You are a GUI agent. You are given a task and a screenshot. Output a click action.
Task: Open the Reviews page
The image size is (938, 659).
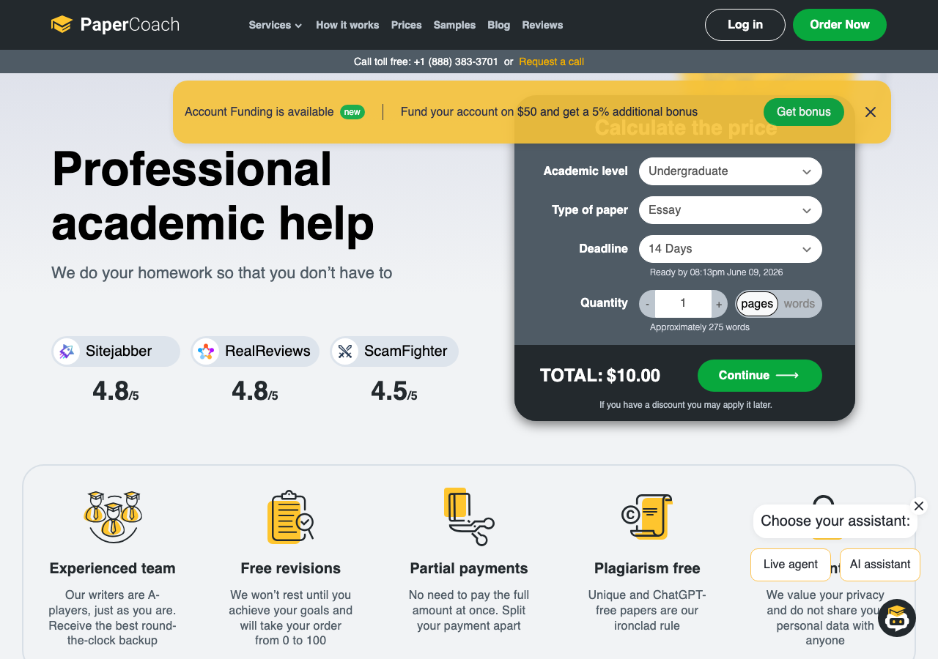click(542, 25)
